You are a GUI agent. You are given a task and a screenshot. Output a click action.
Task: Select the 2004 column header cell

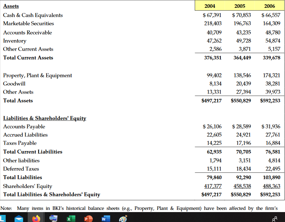(x=210, y=6)
